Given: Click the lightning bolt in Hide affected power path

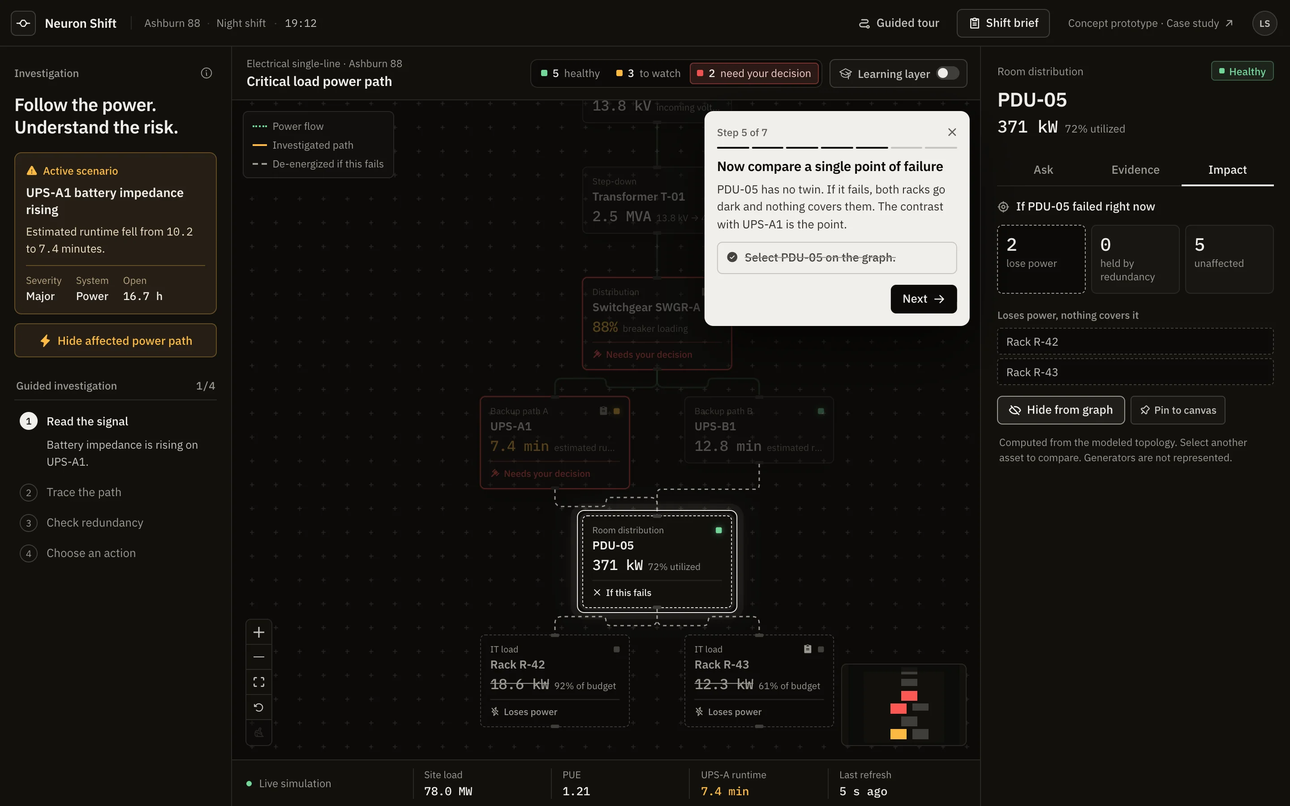Looking at the screenshot, I should click(45, 341).
